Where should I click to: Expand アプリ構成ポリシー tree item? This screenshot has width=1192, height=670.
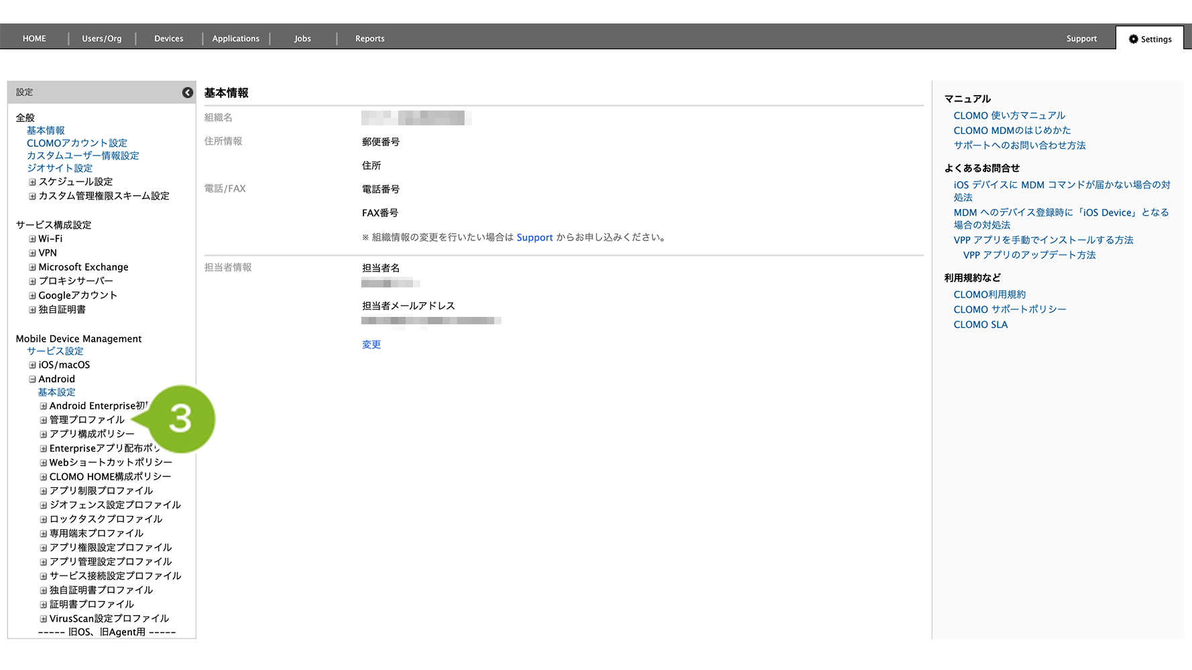(x=44, y=434)
